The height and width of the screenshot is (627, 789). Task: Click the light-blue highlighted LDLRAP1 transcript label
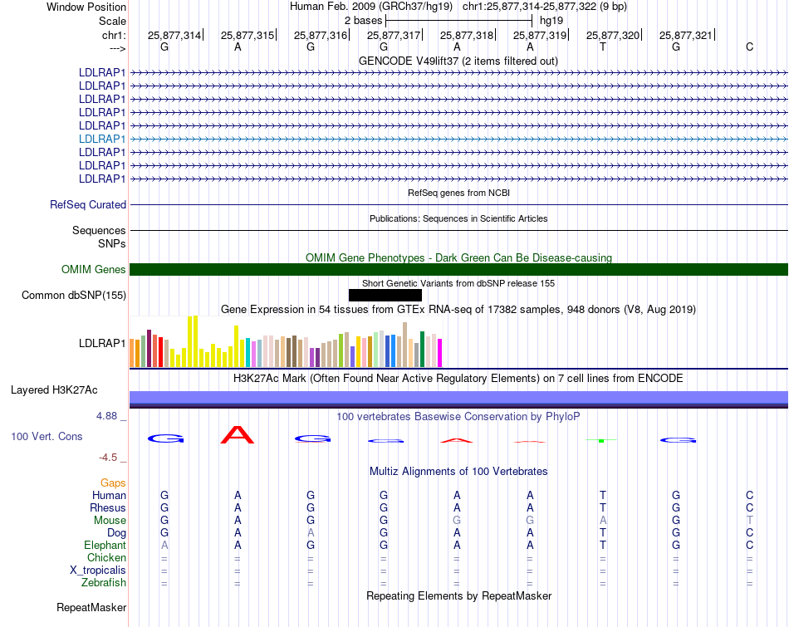pos(101,139)
